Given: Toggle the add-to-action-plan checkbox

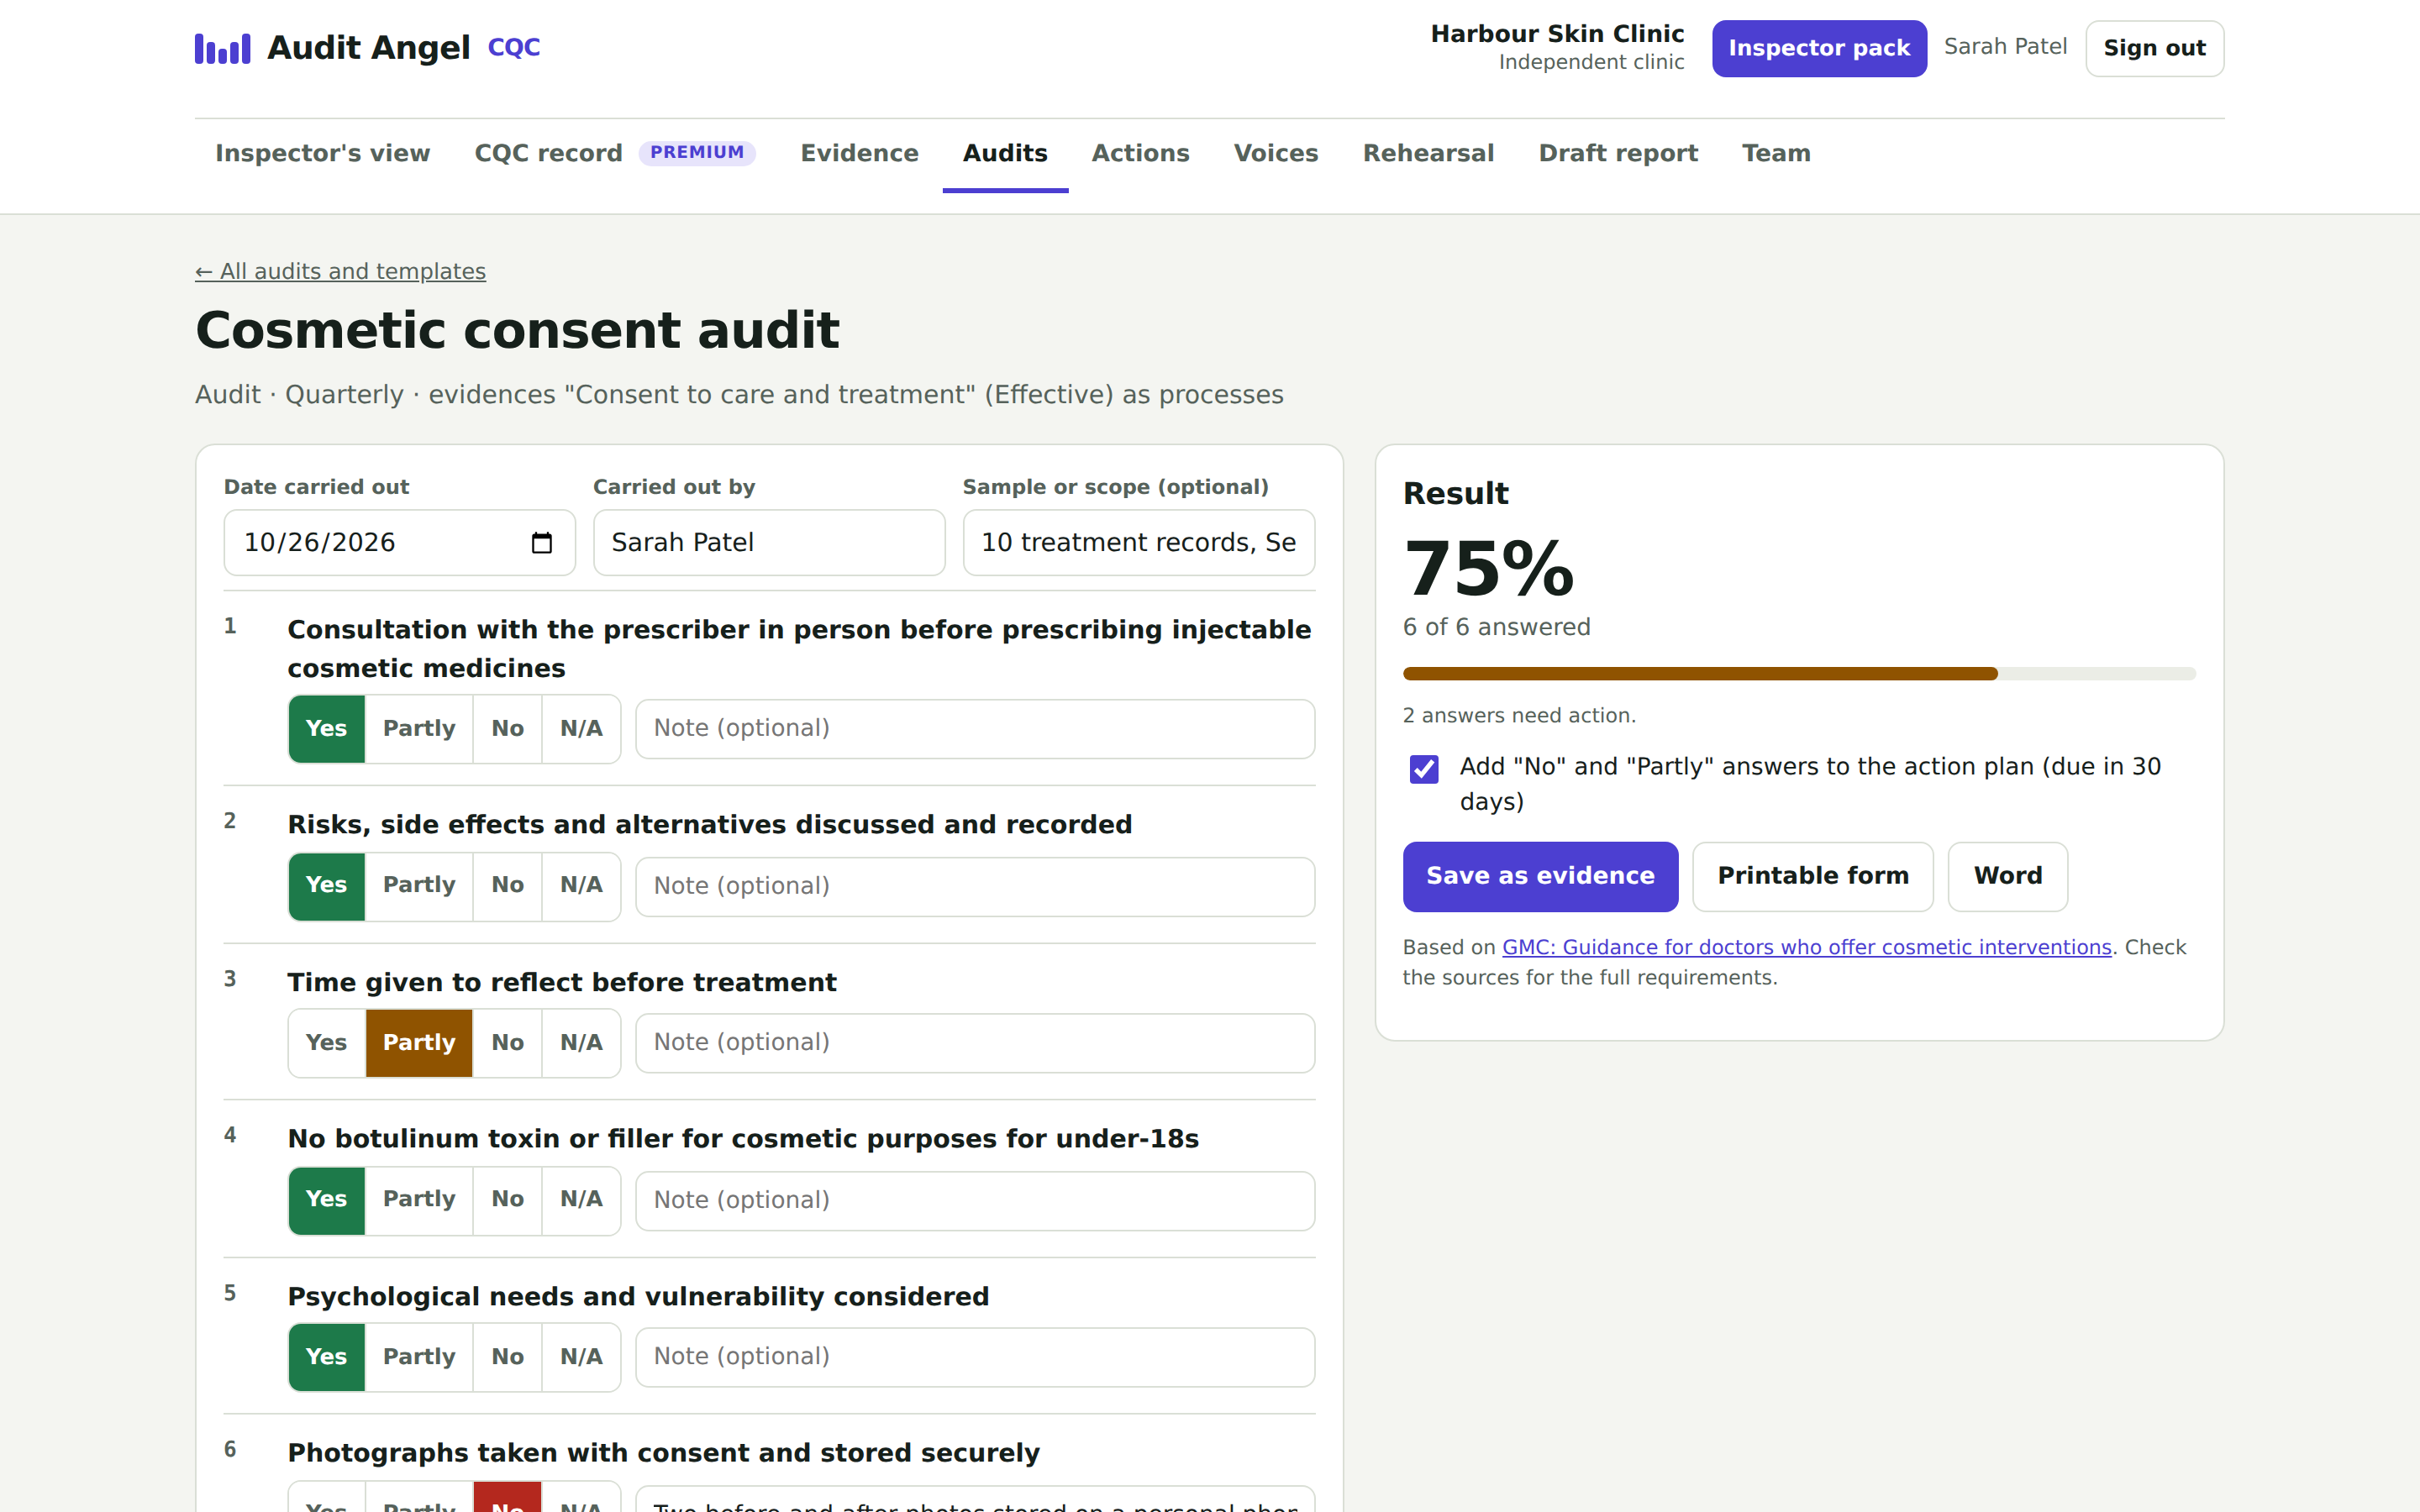Looking at the screenshot, I should tap(1424, 768).
